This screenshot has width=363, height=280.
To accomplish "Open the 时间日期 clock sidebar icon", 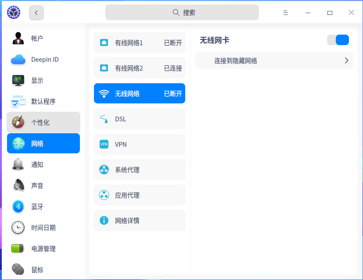I will 18,227.
